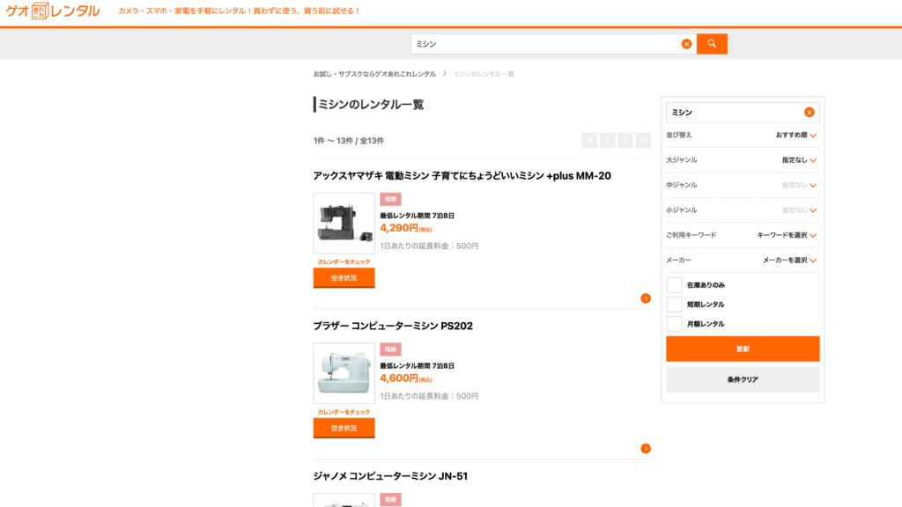Click the お試し・サブスクならゲオあれこれレンタル breadcrumb
Viewport: 902px width, 507px height.
pyautogui.click(x=374, y=74)
